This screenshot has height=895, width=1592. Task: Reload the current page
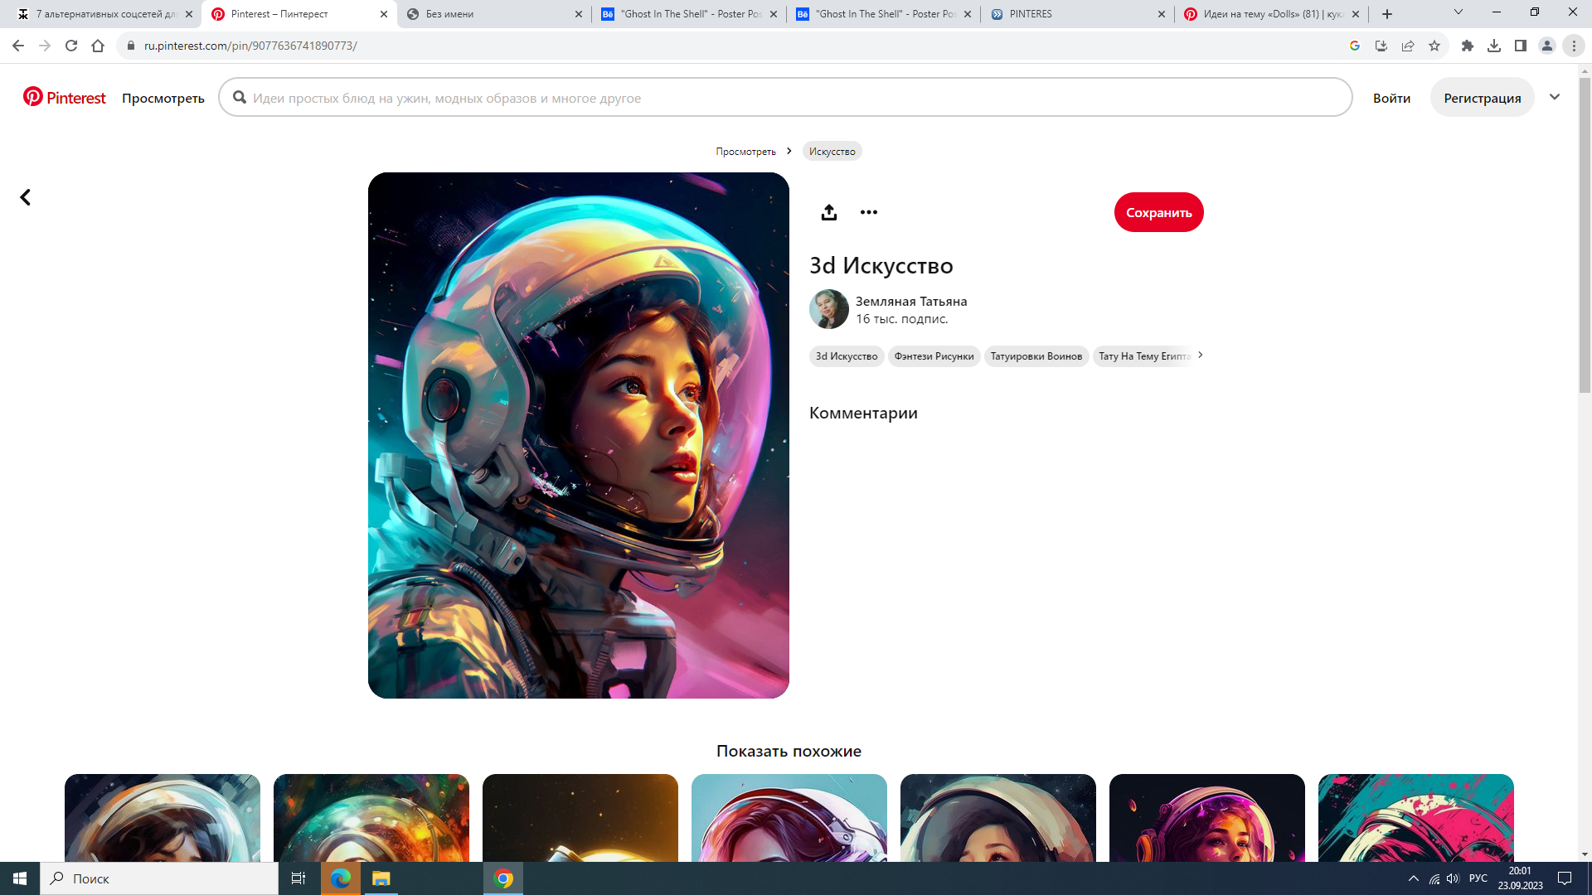71,46
